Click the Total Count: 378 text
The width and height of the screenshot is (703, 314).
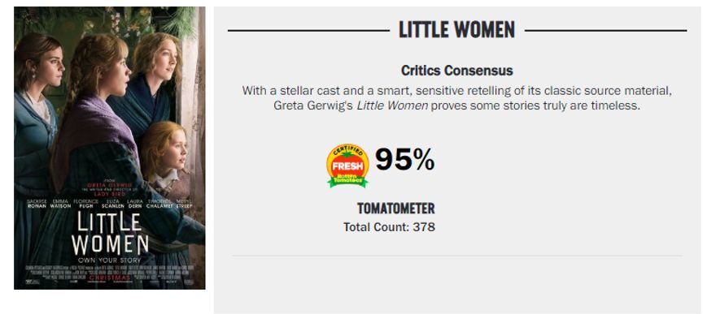point(389,227)
